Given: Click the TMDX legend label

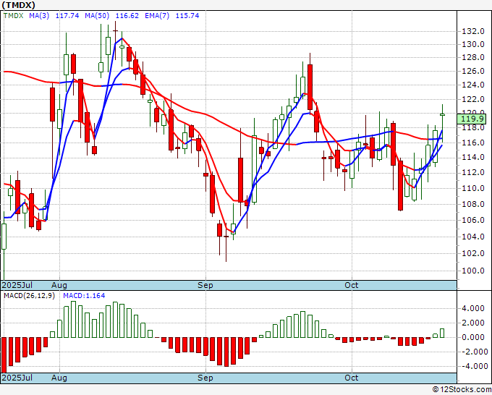Looking at the screenshot, I should click(x=13, y=15).
